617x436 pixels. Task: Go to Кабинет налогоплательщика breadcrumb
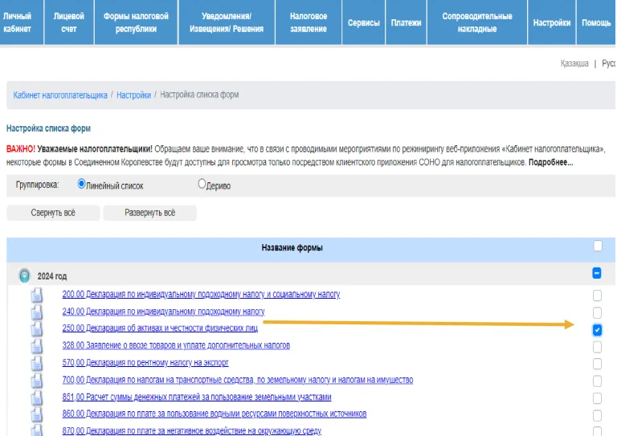click(60, 95)
